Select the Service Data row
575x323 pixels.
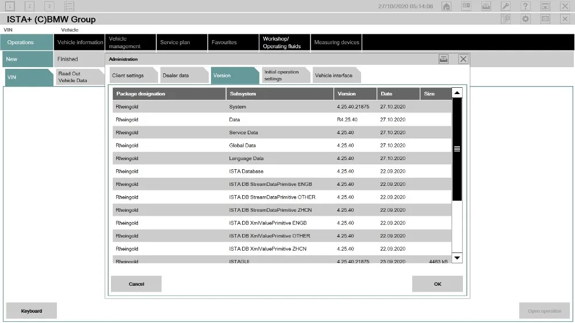(x=282, y=133)
